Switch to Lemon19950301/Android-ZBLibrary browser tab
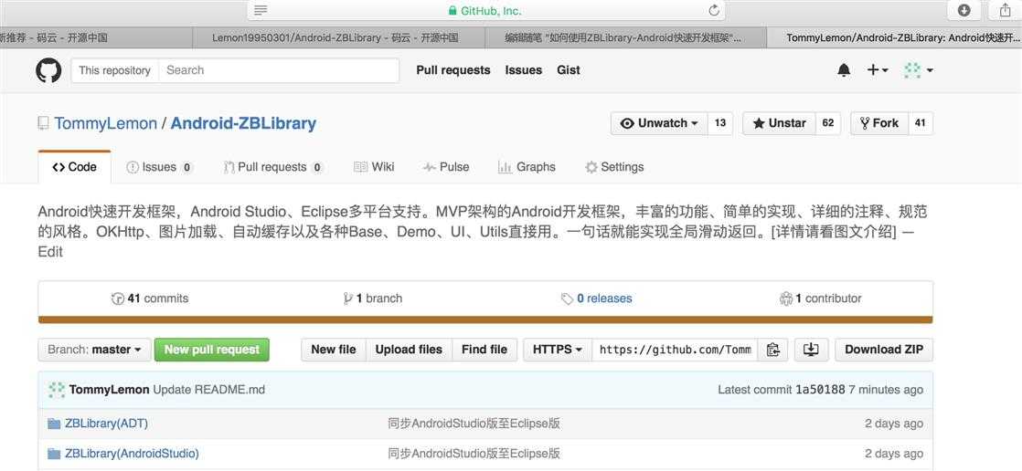Image resolution: width=1022 pixels, height=471 pixels. tap(339, 37)
